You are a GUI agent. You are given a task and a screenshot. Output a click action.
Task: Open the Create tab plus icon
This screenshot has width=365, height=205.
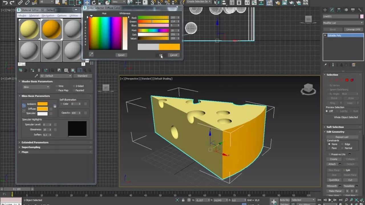(x=325, y=10)
